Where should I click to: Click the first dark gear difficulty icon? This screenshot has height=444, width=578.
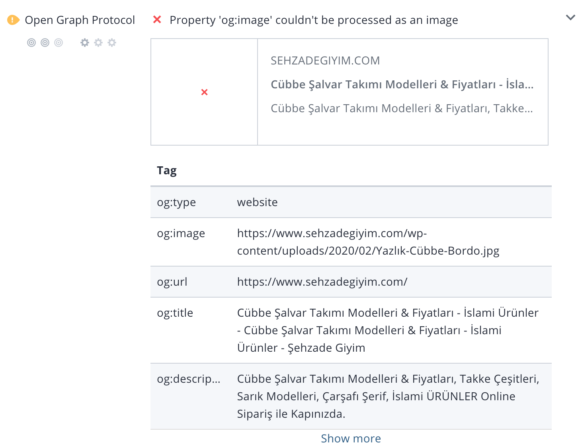click(85, 43)
